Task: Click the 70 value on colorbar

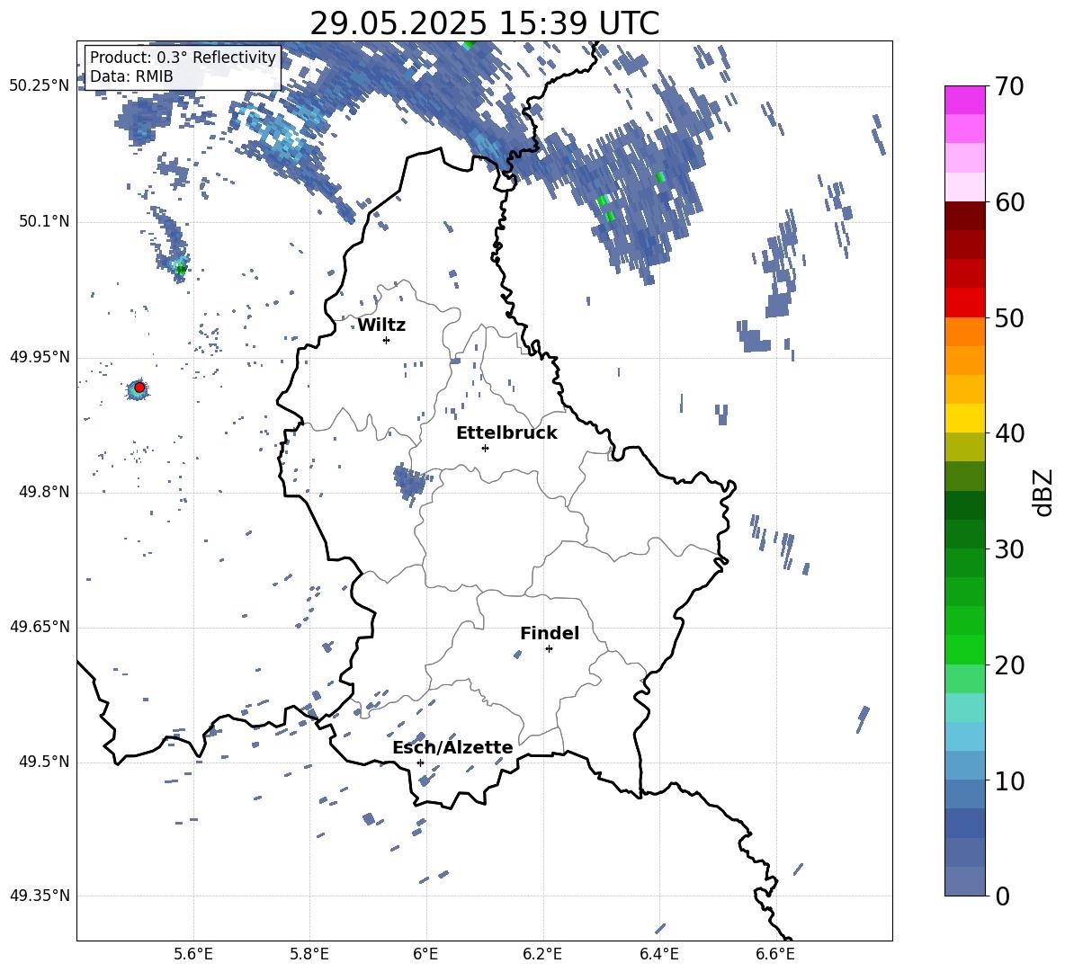Action: pyautogui.click(x=1009, y=86)
